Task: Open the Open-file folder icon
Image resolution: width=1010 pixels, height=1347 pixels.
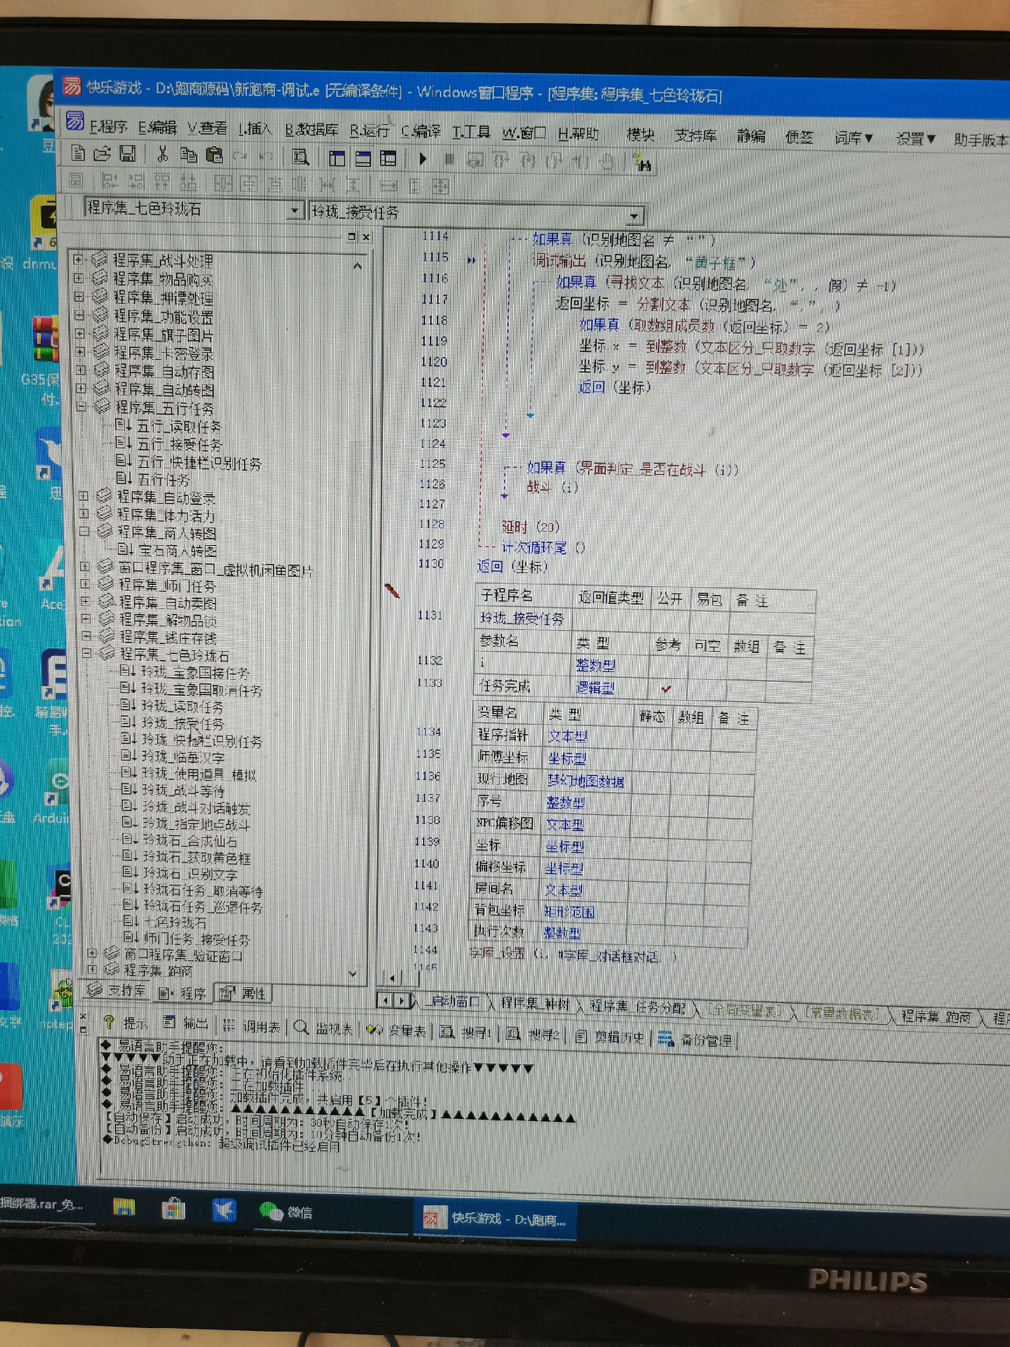Action: click(x=102, y=154)
